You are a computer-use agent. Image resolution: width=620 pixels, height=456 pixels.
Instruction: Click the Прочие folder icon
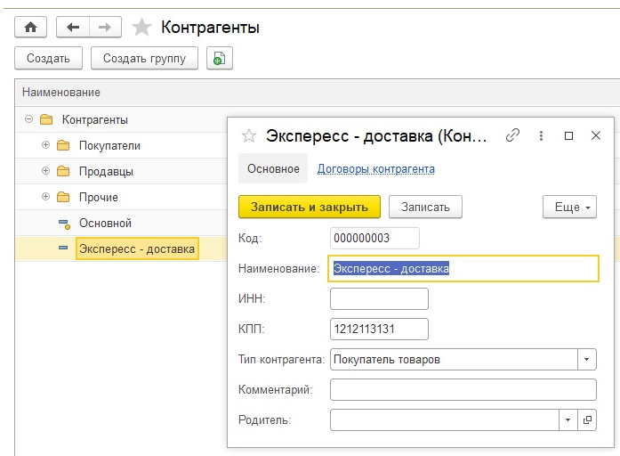63,197
